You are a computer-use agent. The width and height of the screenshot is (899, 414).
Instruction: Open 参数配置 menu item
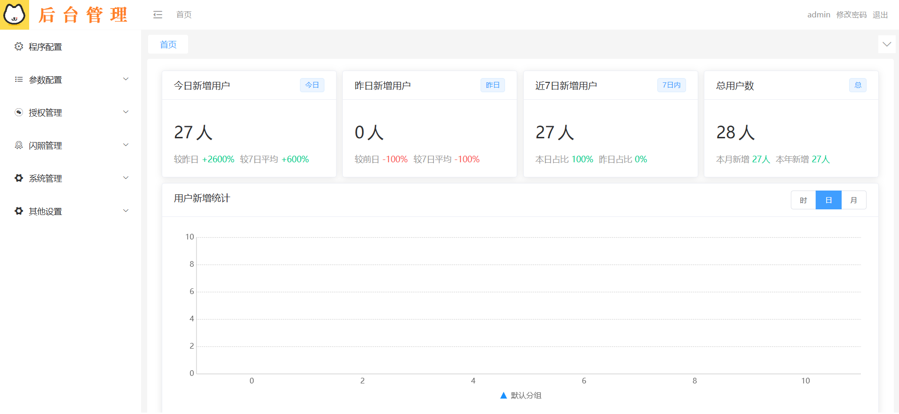point(71,80)
